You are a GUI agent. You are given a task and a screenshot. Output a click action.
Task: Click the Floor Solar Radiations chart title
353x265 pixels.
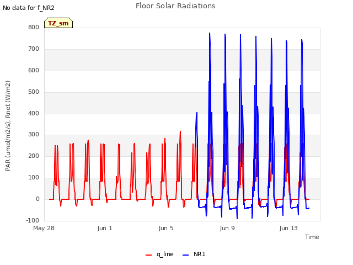[175, 6]
